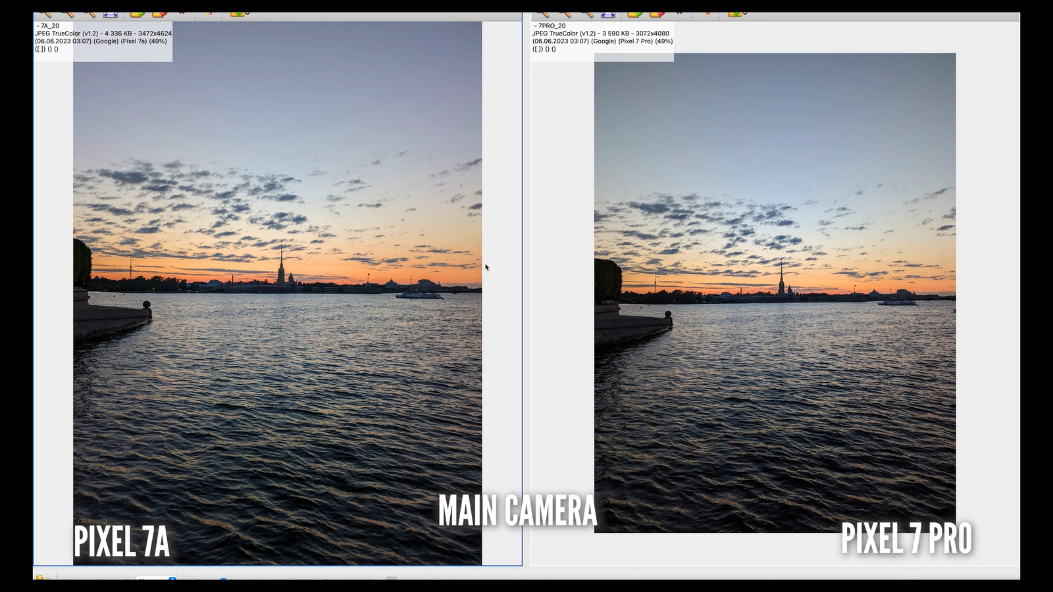Click yellow-green folder icon in left pane toolbar

coord(137,14)
